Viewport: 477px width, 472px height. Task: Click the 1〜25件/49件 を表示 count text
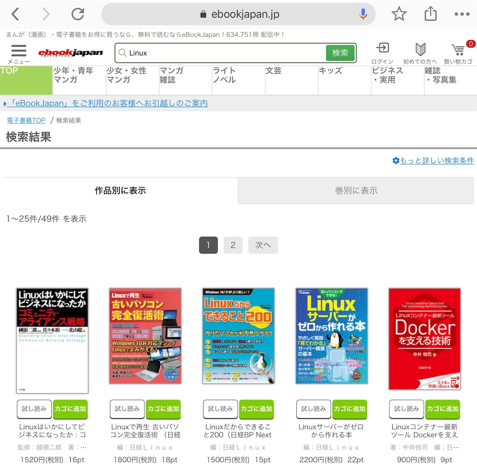click(46, 219)
